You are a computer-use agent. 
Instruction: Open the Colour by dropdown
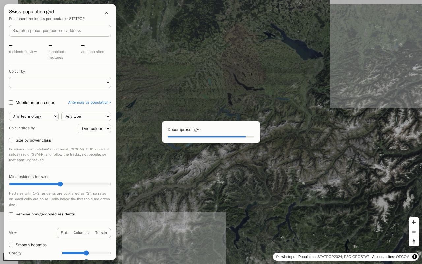pos(60,82)
